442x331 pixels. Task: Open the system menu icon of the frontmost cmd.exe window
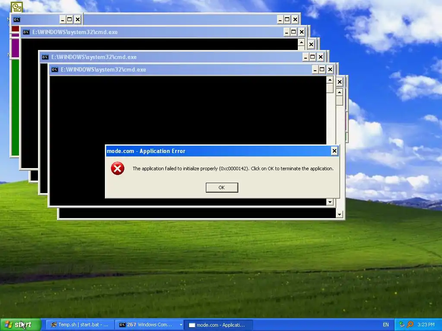[55, 69]
